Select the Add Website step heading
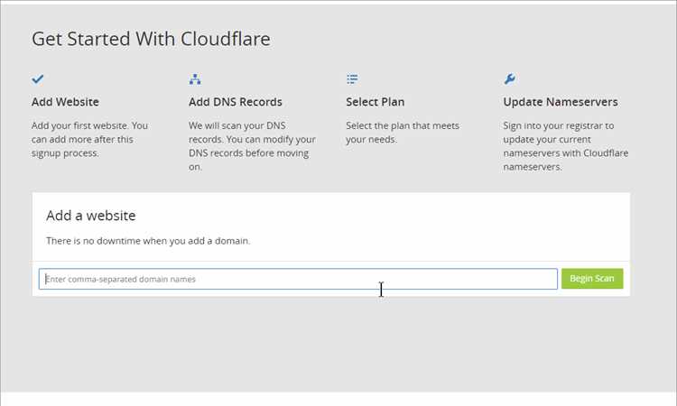This screenshot has height=406, width=677. (65, 102)
